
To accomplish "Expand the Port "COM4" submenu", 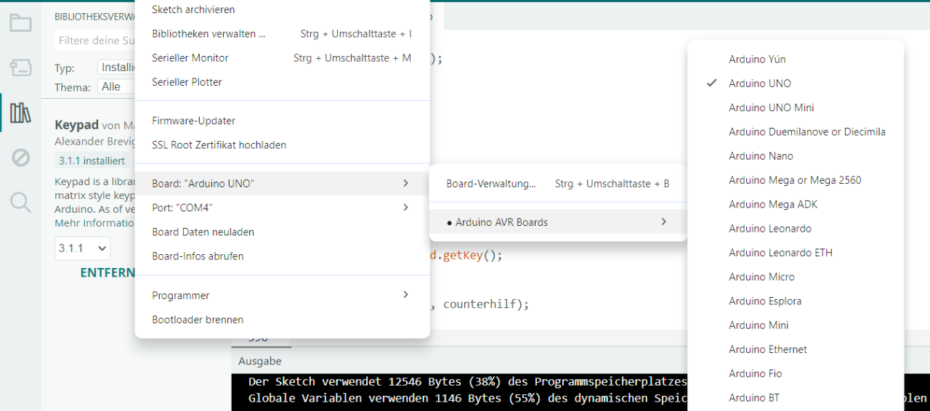I will pos(282,208).
